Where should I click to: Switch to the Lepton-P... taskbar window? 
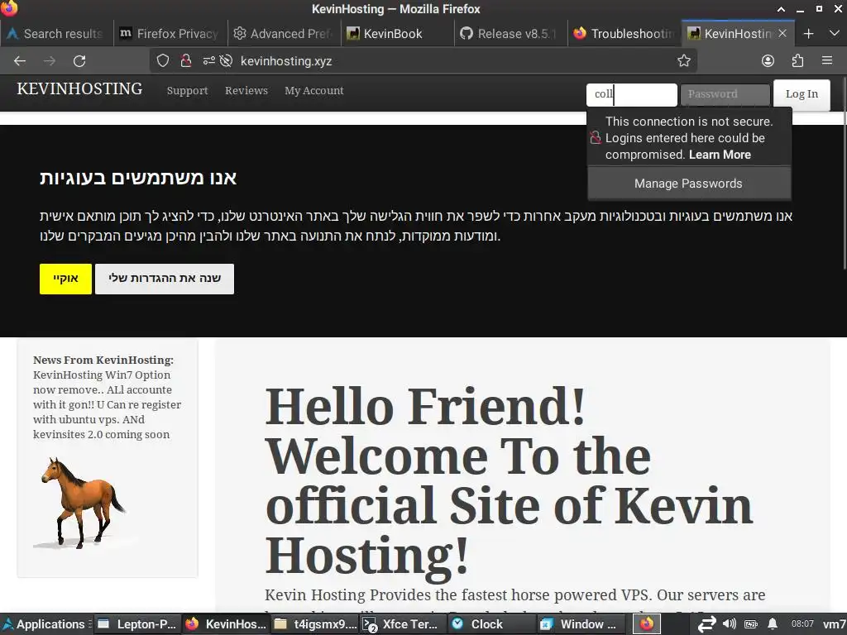point(136,624)
